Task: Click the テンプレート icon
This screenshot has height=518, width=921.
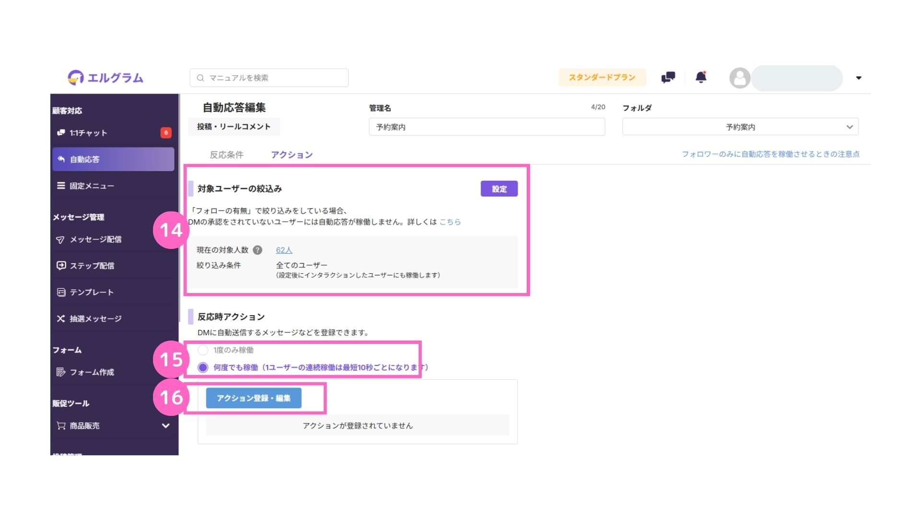Action: click(61, 292)
